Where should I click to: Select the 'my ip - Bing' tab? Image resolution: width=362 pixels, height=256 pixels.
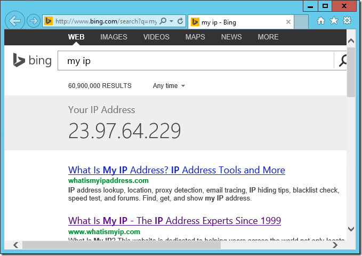(x=241, y=22)
